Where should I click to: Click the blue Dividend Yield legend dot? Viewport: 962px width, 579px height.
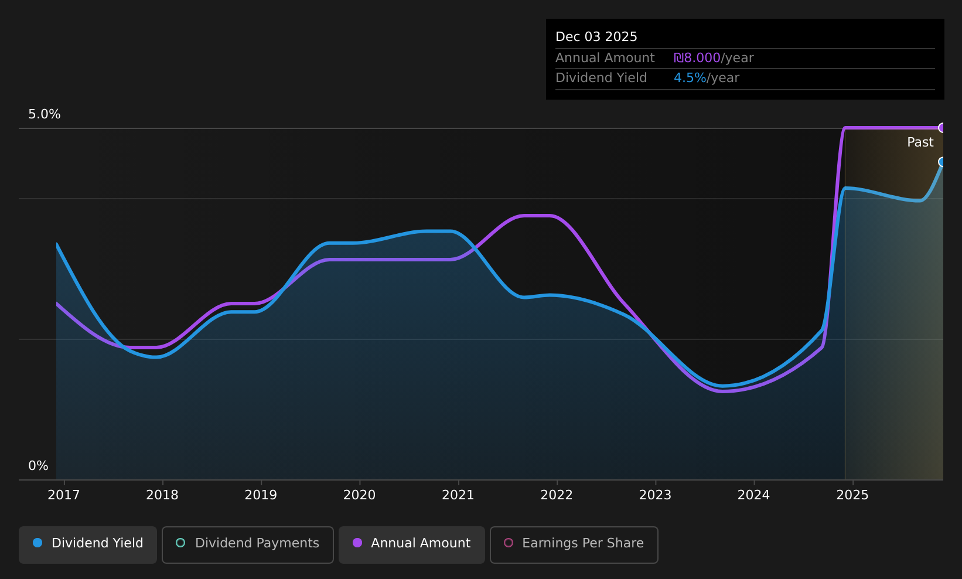[x=37, y=543]
